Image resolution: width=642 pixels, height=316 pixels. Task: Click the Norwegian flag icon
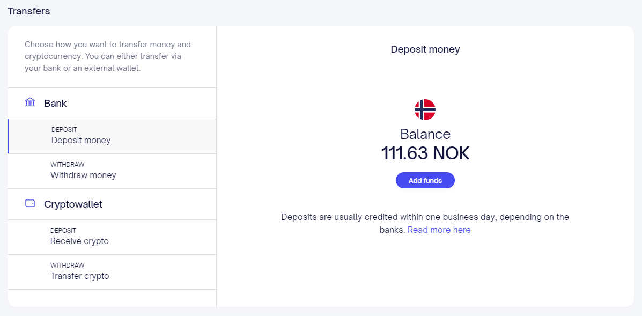425,109
